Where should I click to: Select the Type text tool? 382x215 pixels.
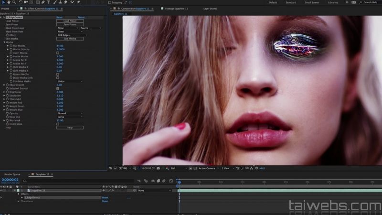coord(48,2)
